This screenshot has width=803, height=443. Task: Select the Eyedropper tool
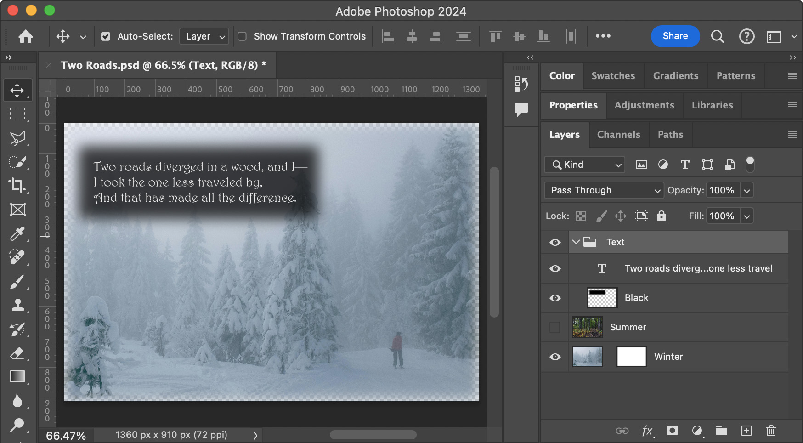17,233
